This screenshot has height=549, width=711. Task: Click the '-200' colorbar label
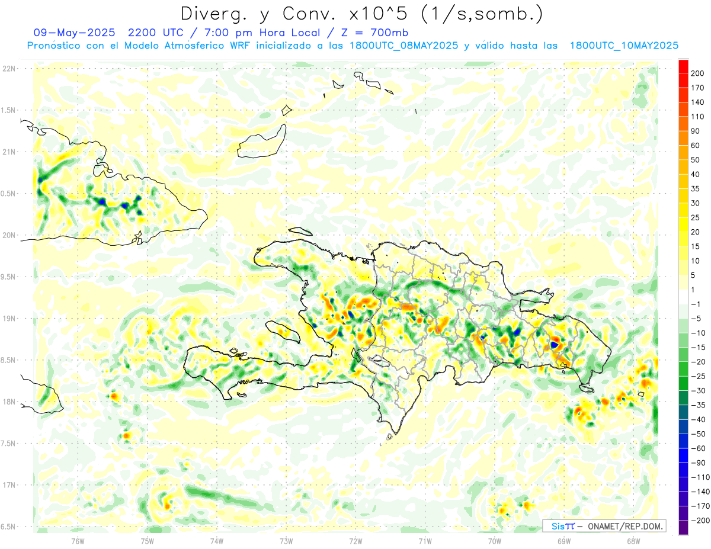pyautogui.click(x=699, y=521)
